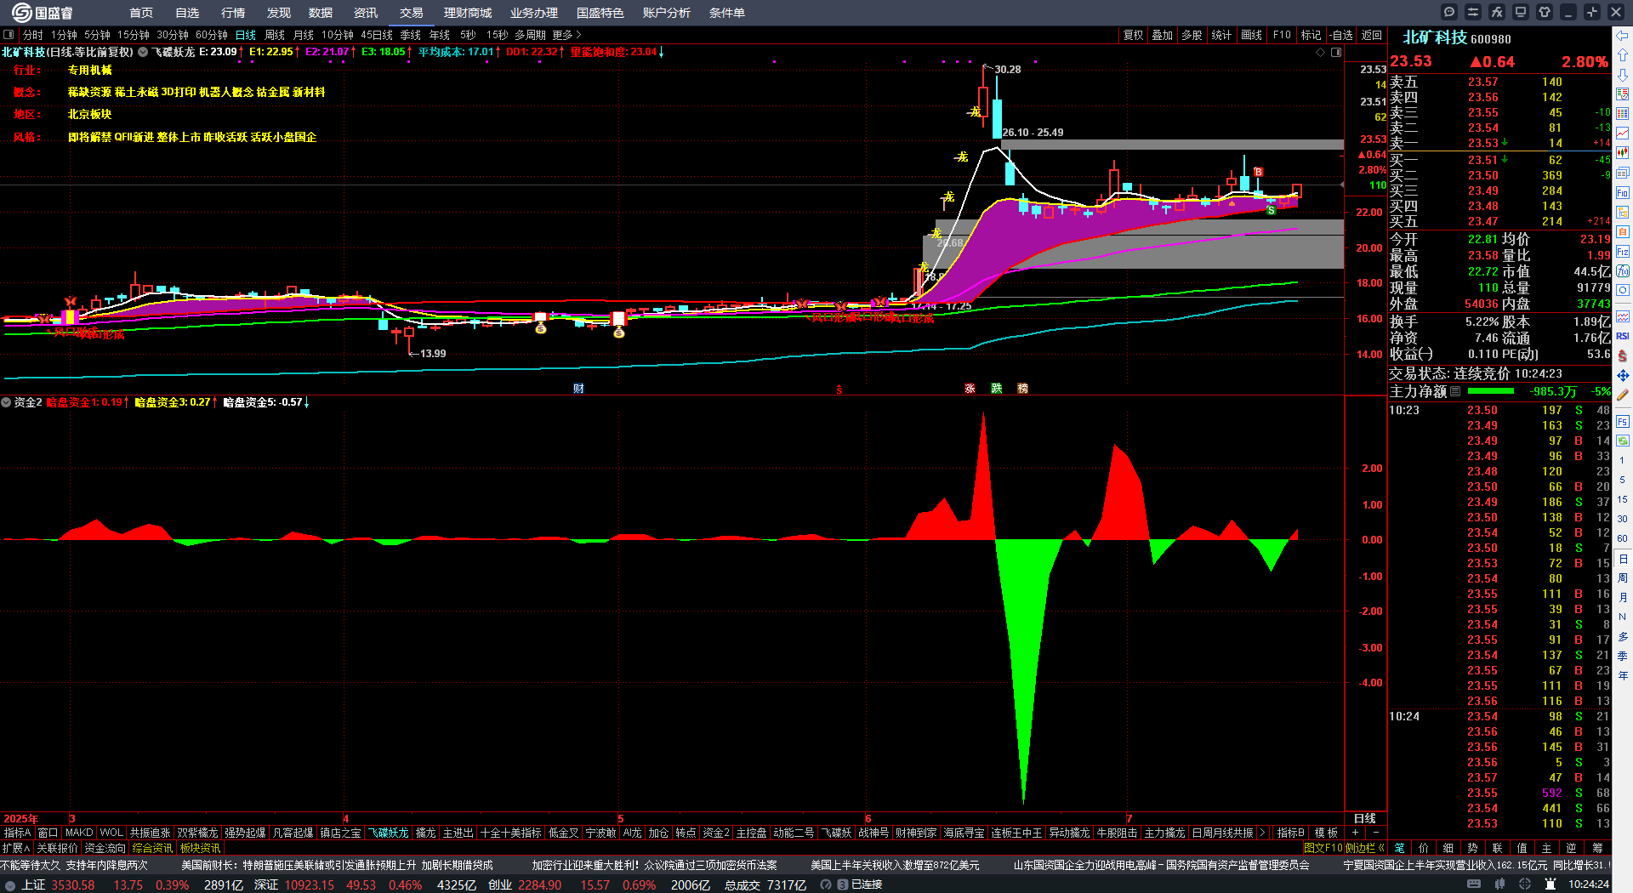
Task: Open the 交易 menu
Action: coord(412,13)
